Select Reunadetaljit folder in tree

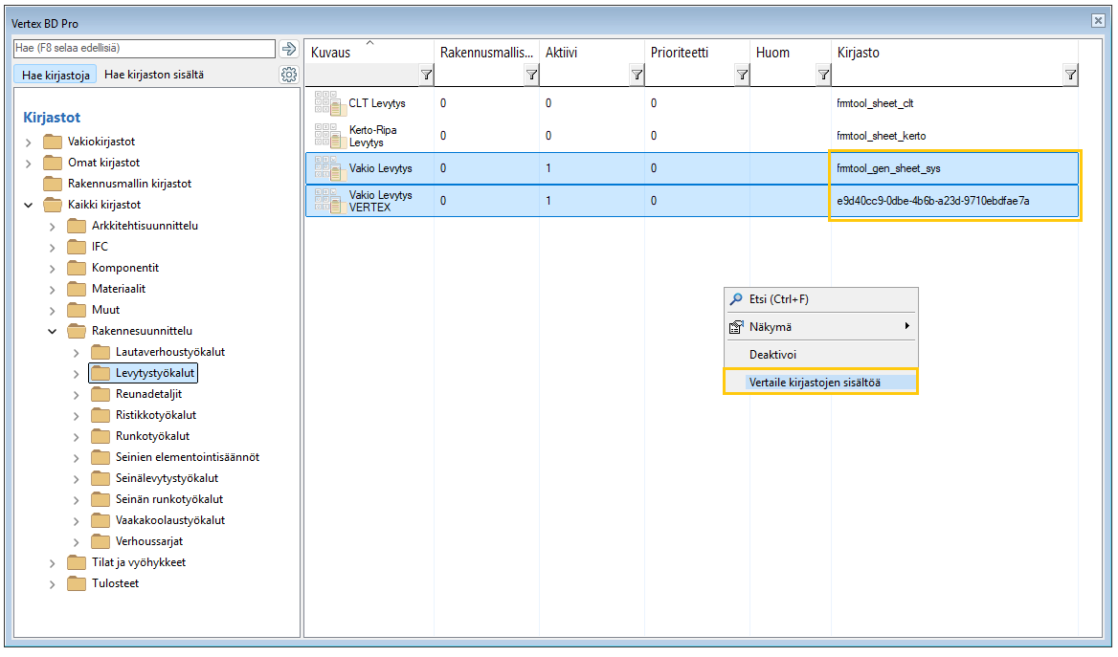click(148, 394)
